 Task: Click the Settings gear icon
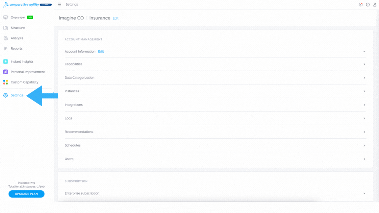tap(5, 95)
